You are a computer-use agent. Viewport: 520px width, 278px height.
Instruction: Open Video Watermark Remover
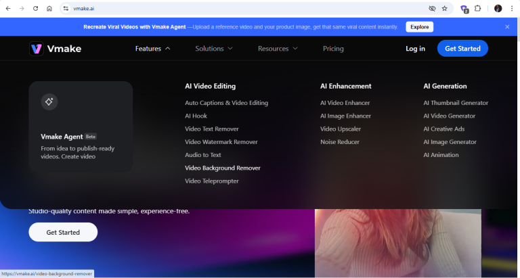(221, 142)
